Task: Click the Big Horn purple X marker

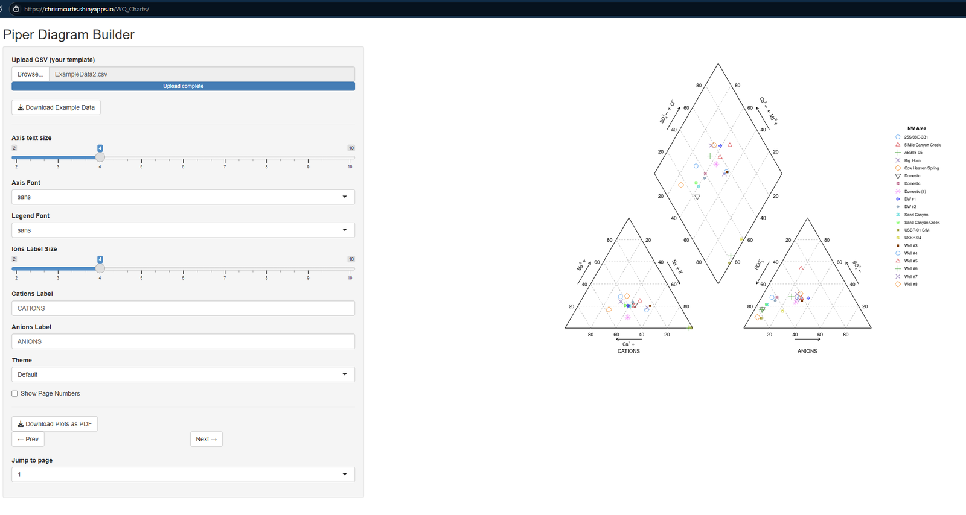Action: point(898,160)
